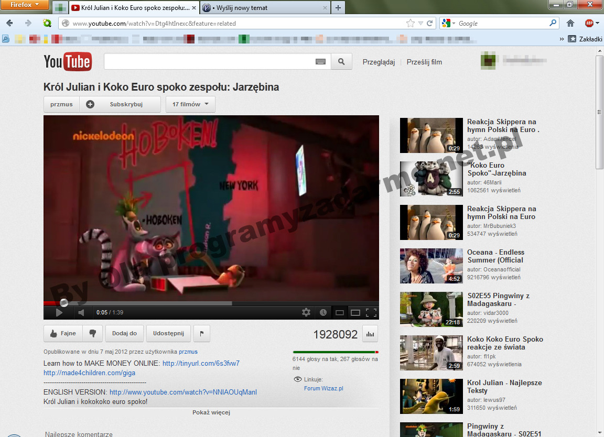Open the URL history dropdown arrow
Image resolution: width=604 pixels, height=437 pixels.
coord(420,24)
